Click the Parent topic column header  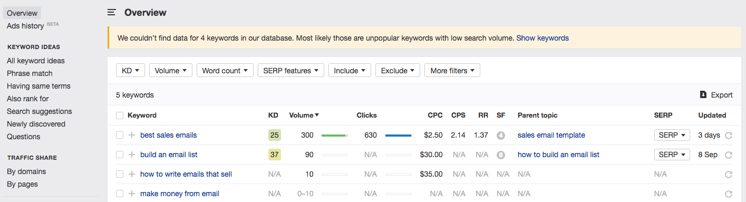537,115
